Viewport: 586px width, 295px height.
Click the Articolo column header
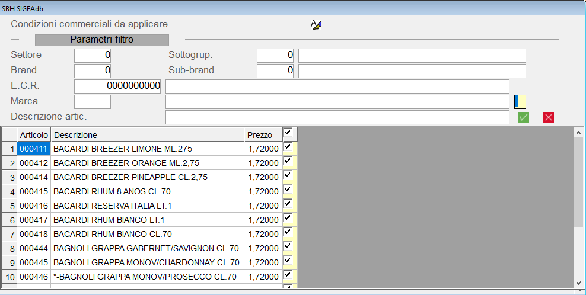[34, 135]
